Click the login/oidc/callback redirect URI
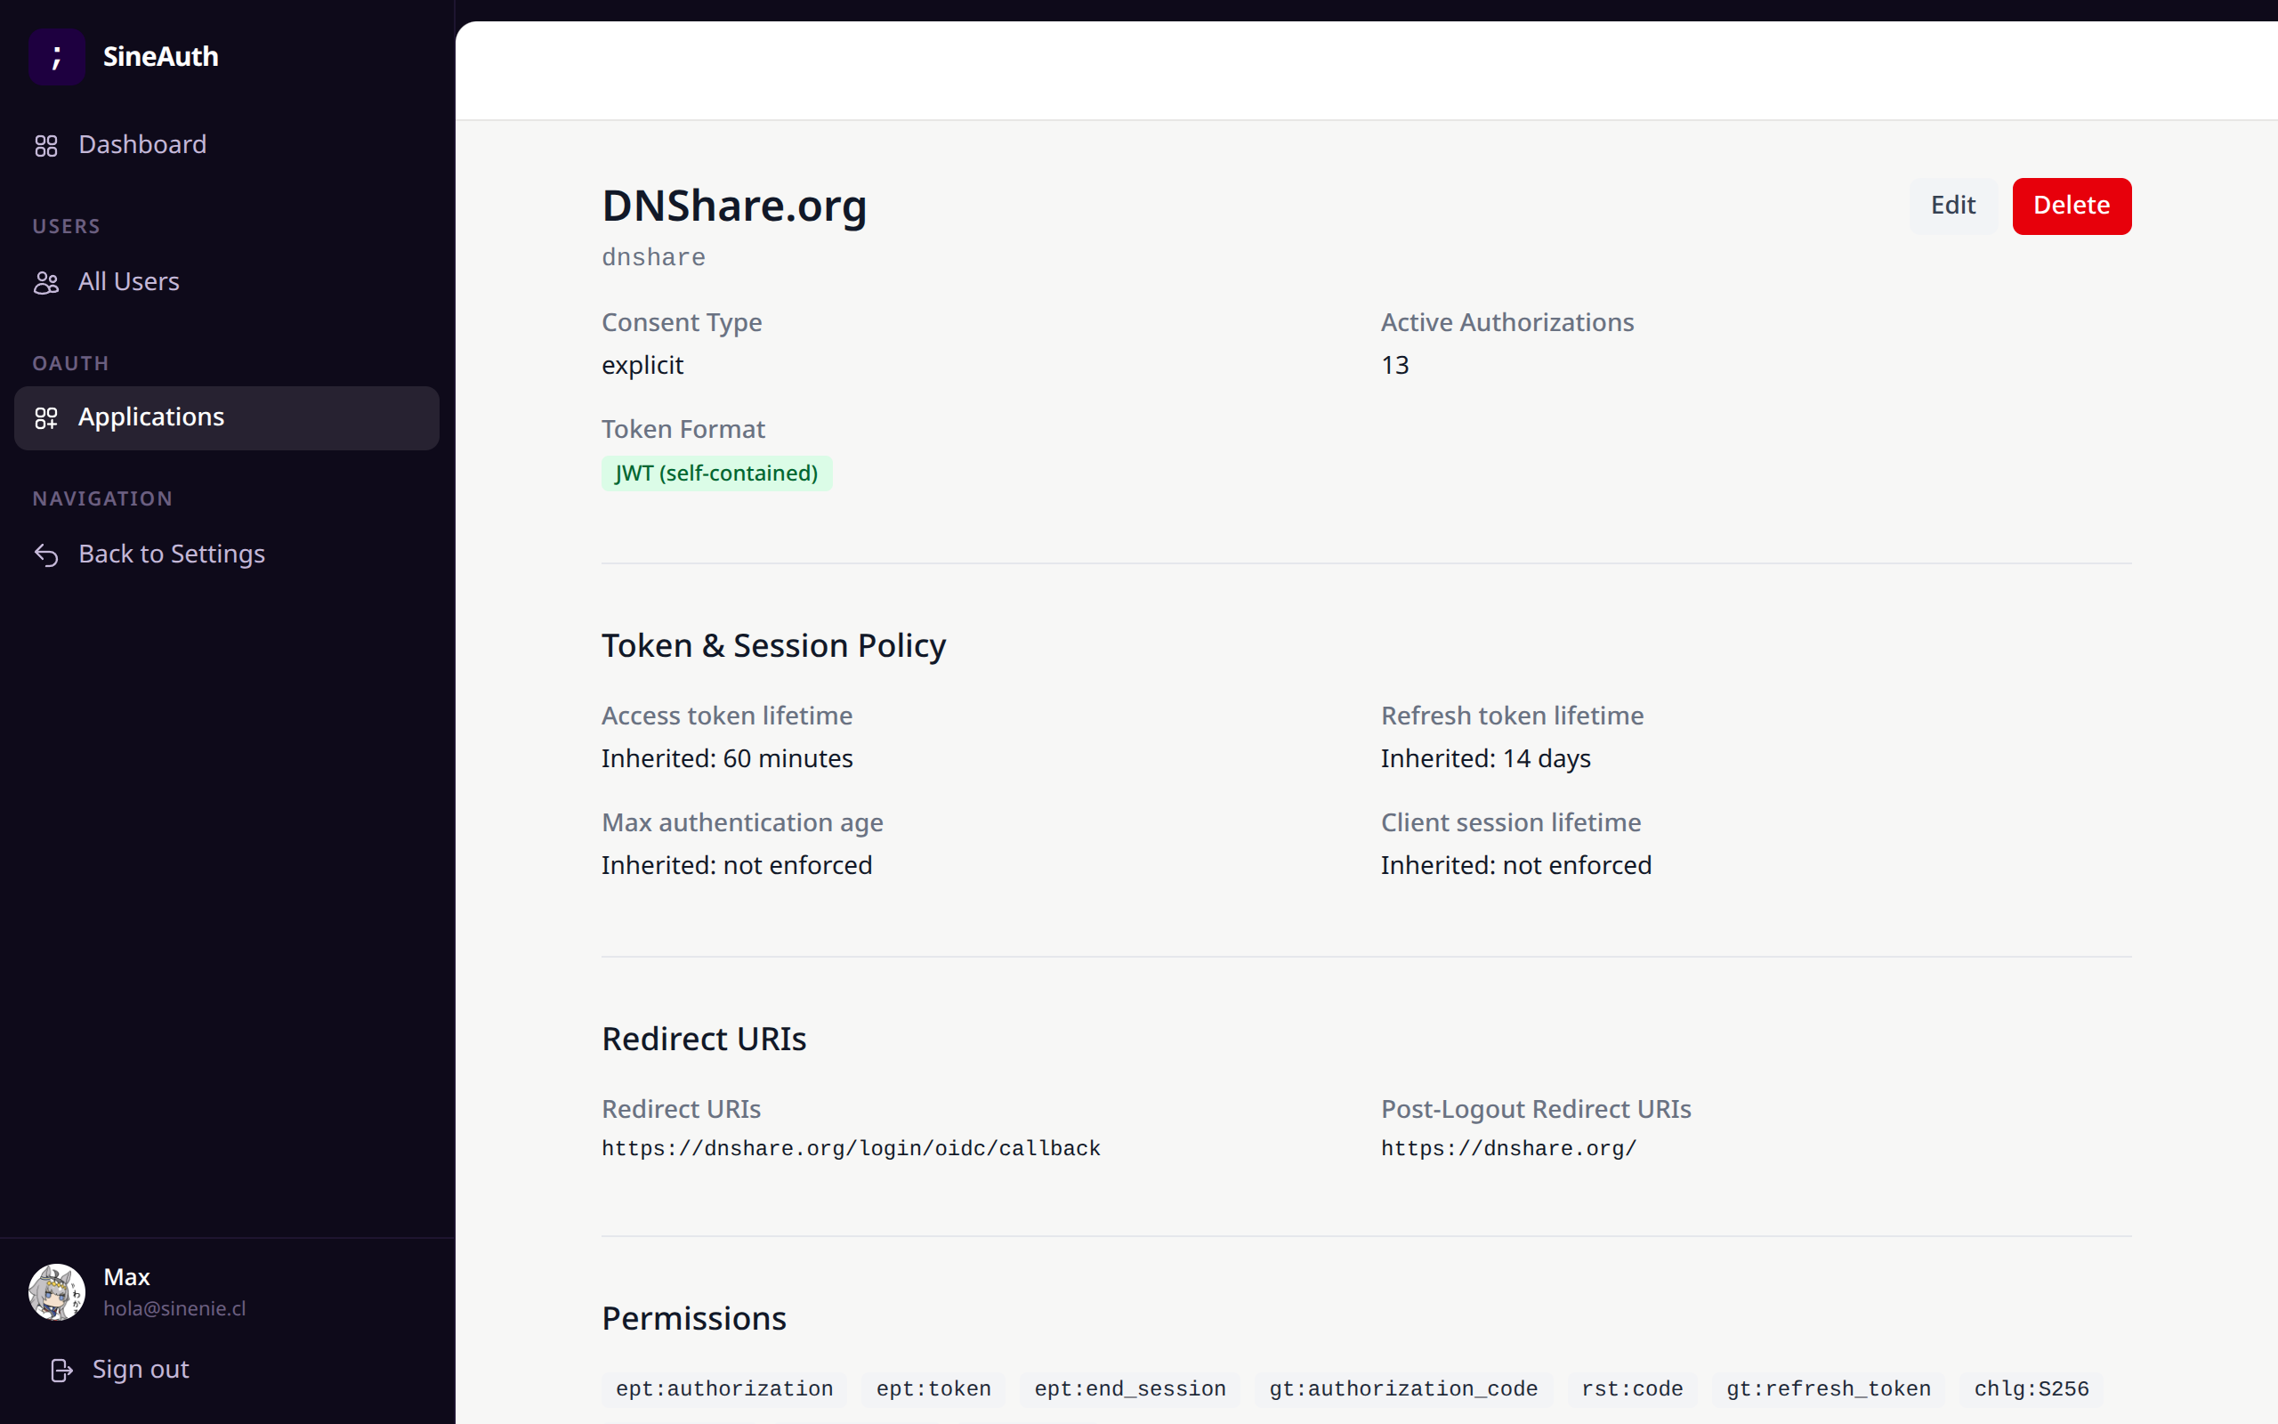The width and height of the screenshot is (2278, 1424). click(851, 1149)
